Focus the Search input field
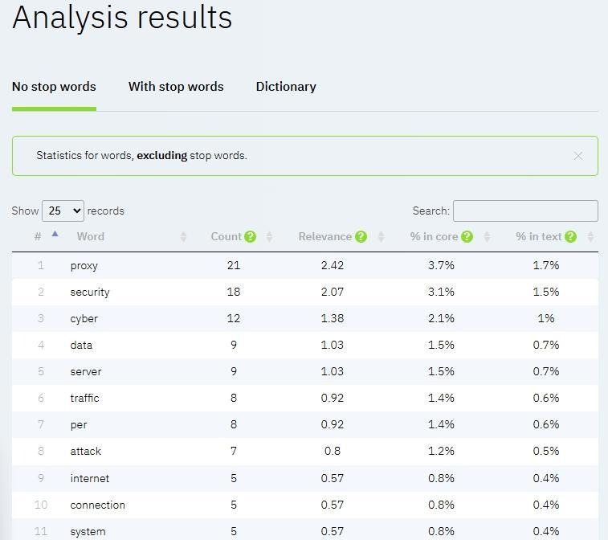 coord(525,211)
